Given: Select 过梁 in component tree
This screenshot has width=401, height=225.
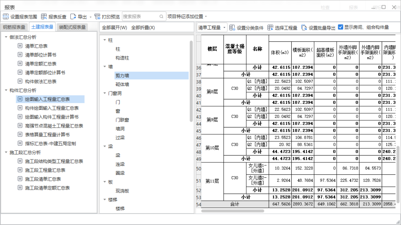Looking at the screenshot, I should (120, 137).
